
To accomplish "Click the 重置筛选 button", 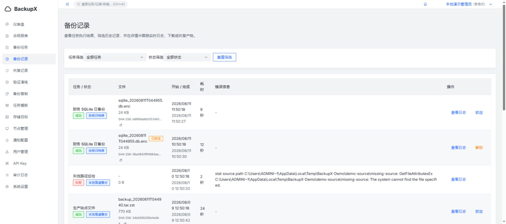I will 224,57.
